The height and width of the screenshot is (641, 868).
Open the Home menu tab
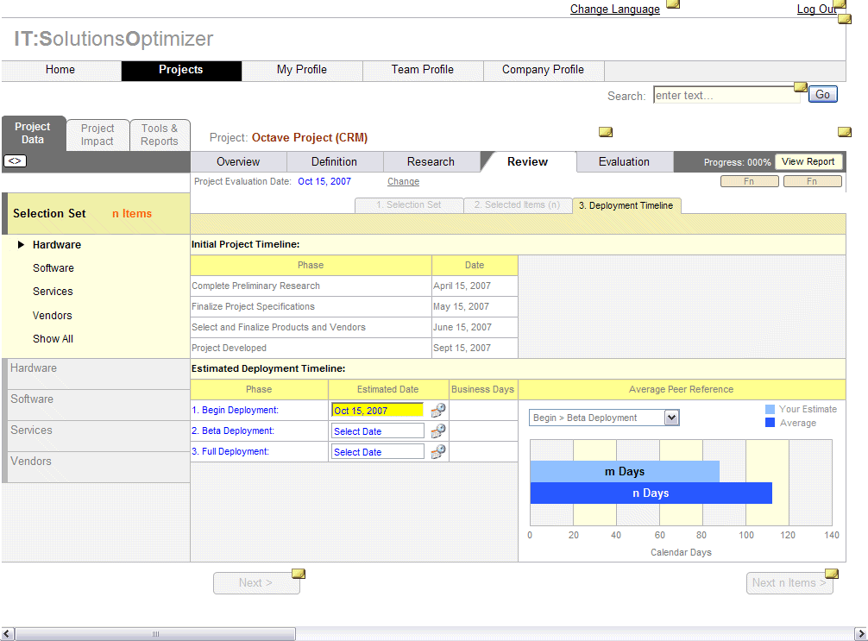pos(60,70)
